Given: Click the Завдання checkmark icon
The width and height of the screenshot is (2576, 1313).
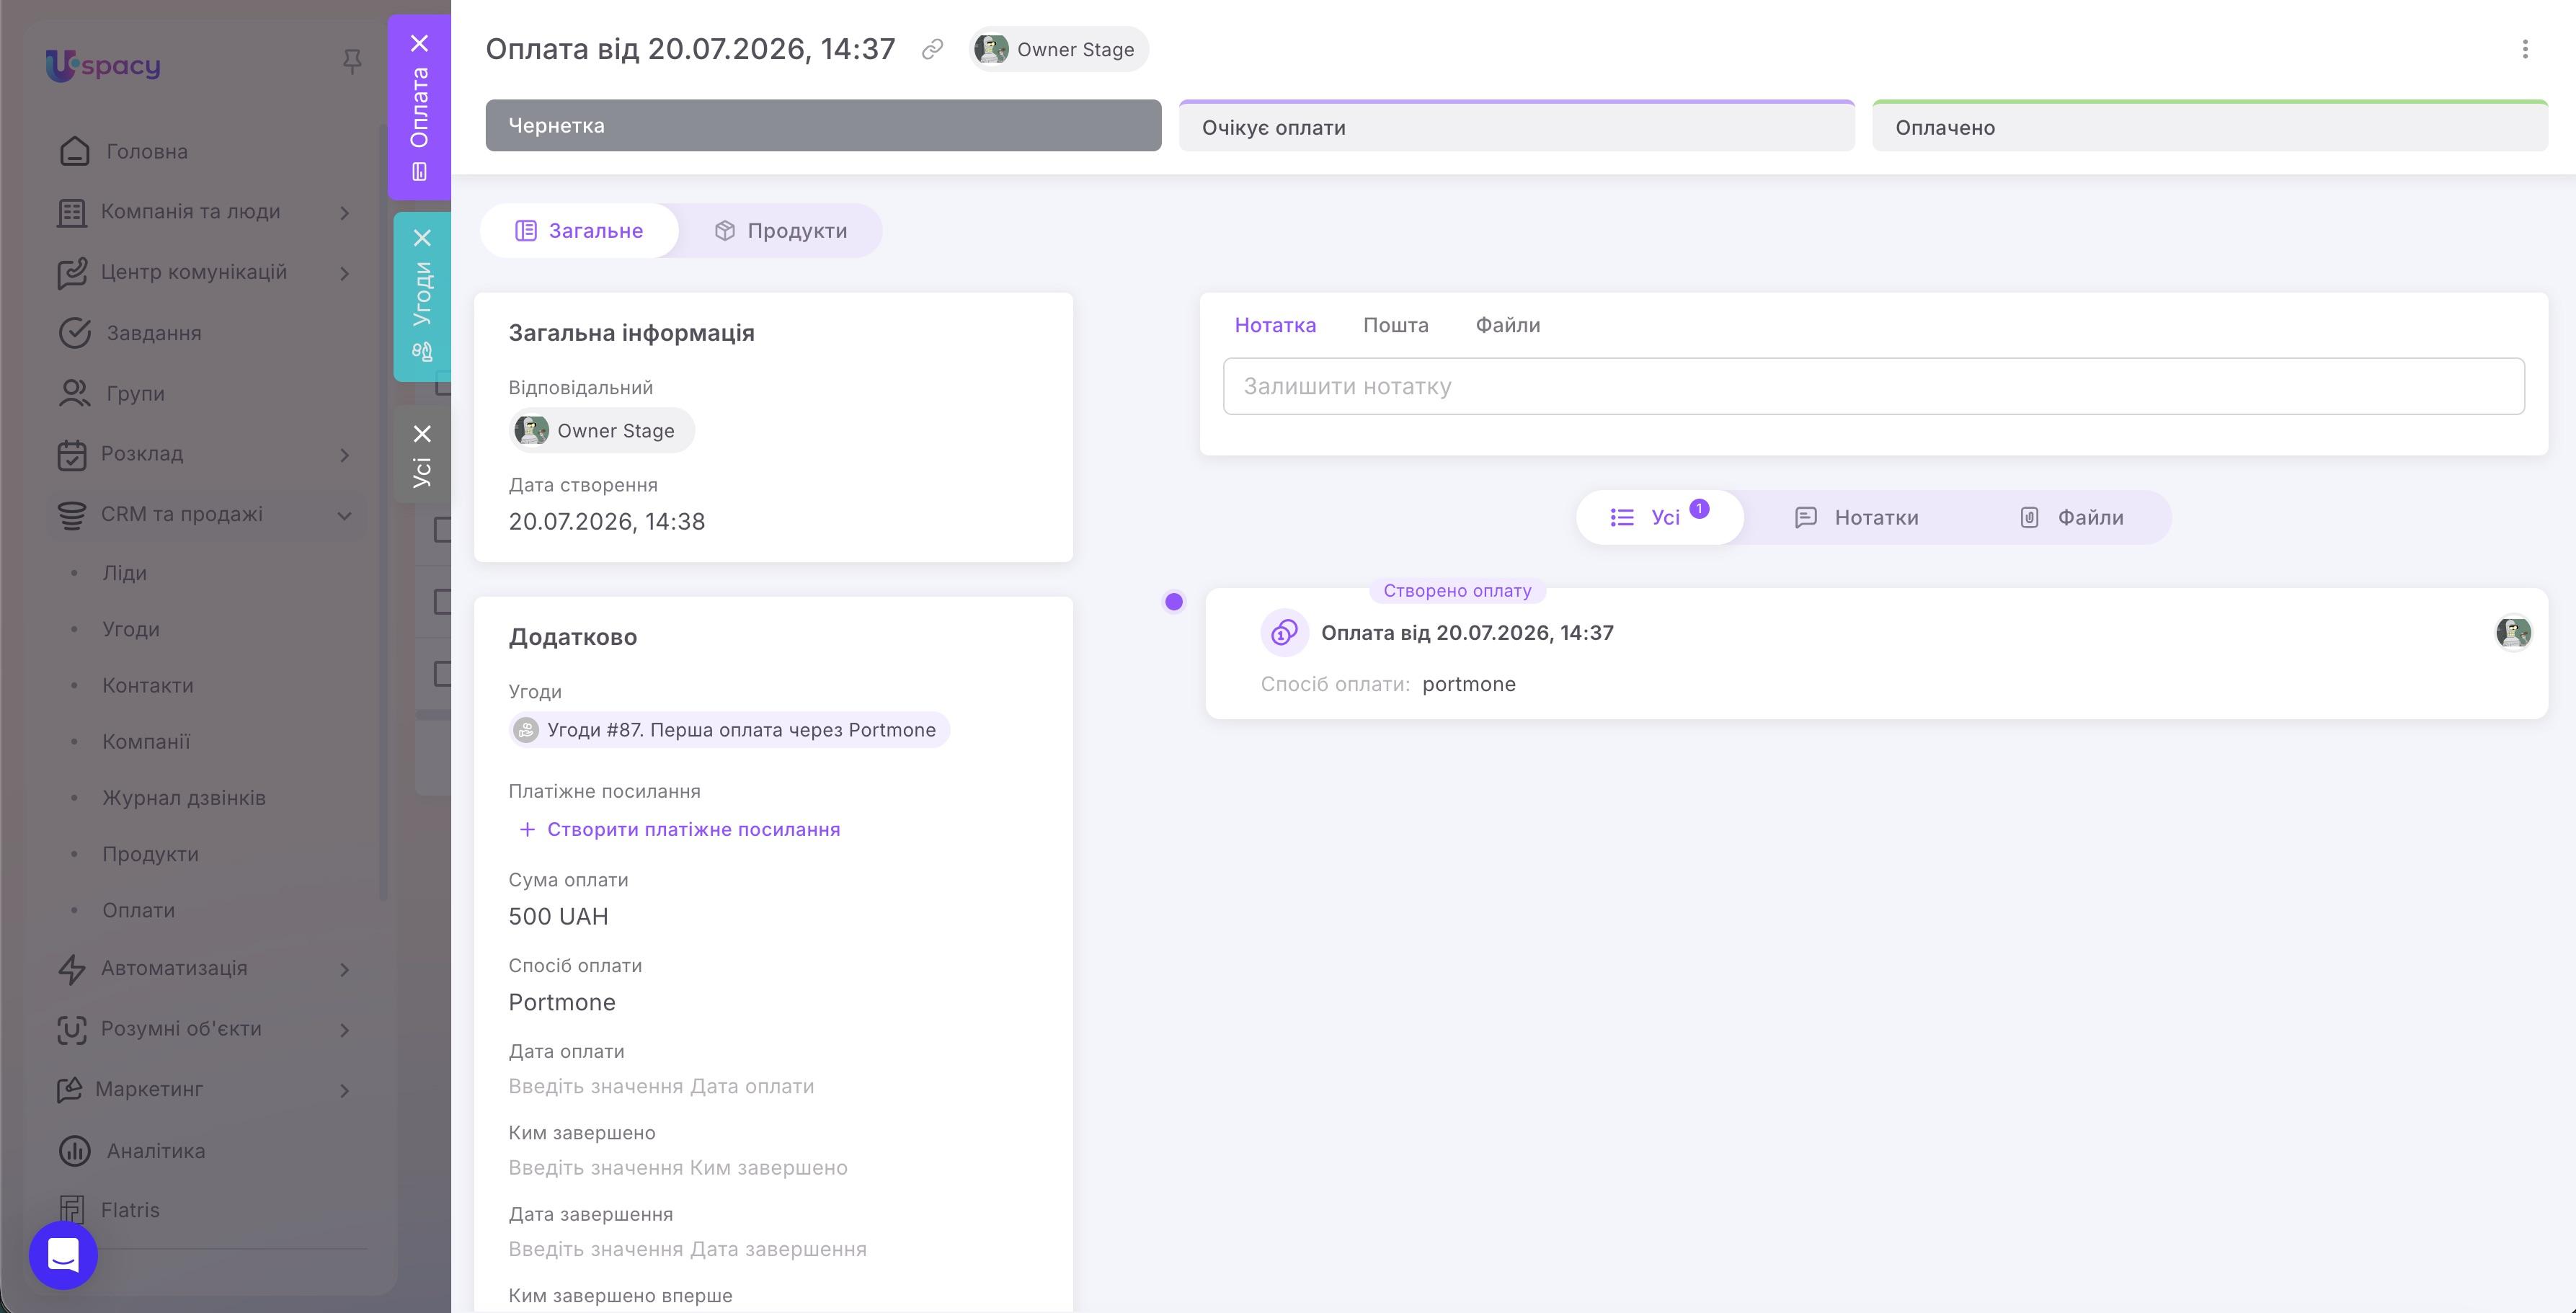Looking at the screenshot, I should pyautogui.click(x=74, y=333).
